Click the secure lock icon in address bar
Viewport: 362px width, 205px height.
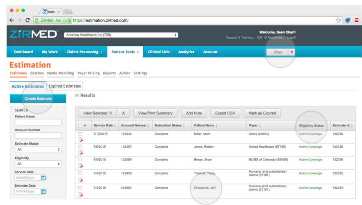click(37, 20)
